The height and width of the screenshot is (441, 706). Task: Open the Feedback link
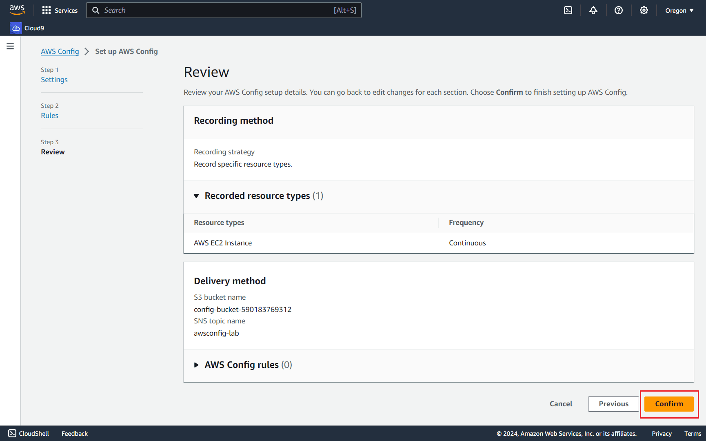pyautogui.click(x=75, y=433)
